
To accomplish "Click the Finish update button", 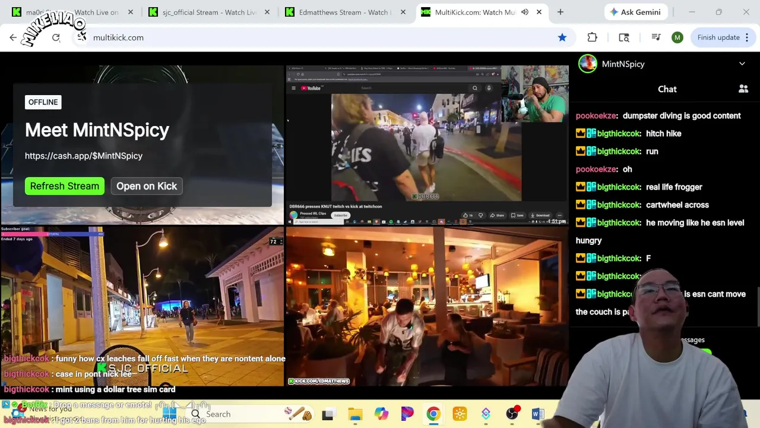I will click(722, 37).
